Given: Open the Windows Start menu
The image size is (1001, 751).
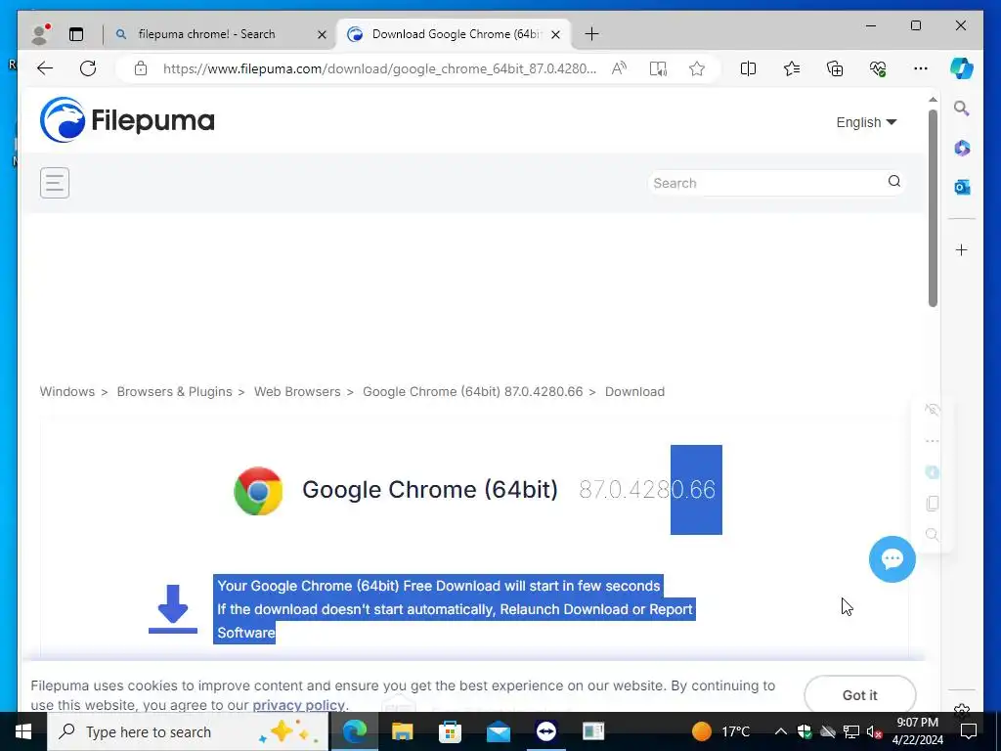Looking at the screenshot, I should tap(23, 731).
